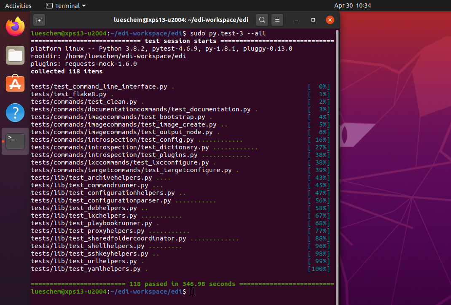451x305 pixels.
Task: Open Files manager from the dock
Action: click(x=15, y=55)
